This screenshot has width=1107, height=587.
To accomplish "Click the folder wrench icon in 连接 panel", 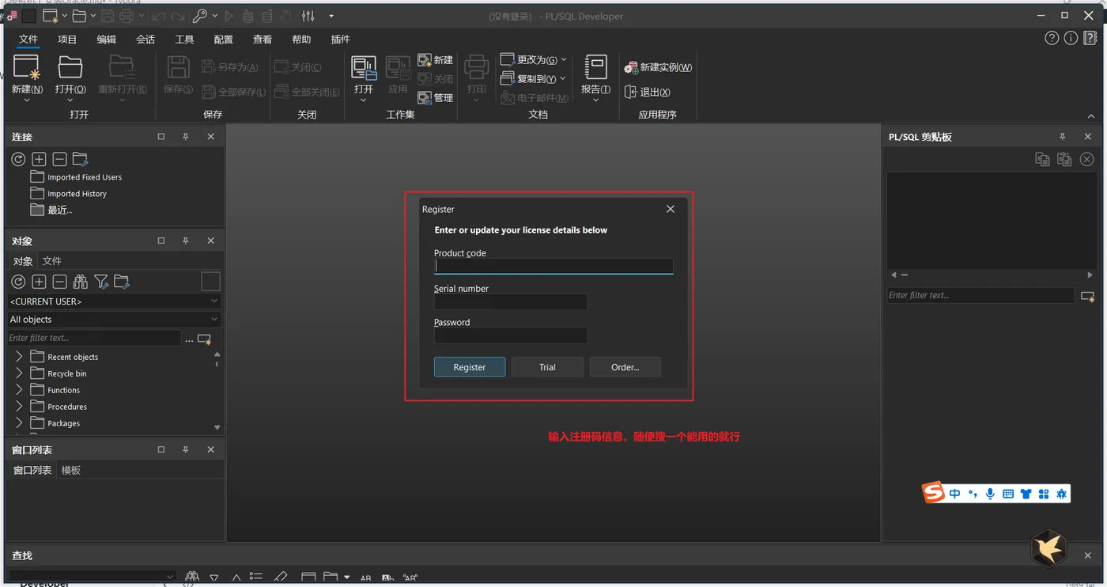I will coord(81,159).
